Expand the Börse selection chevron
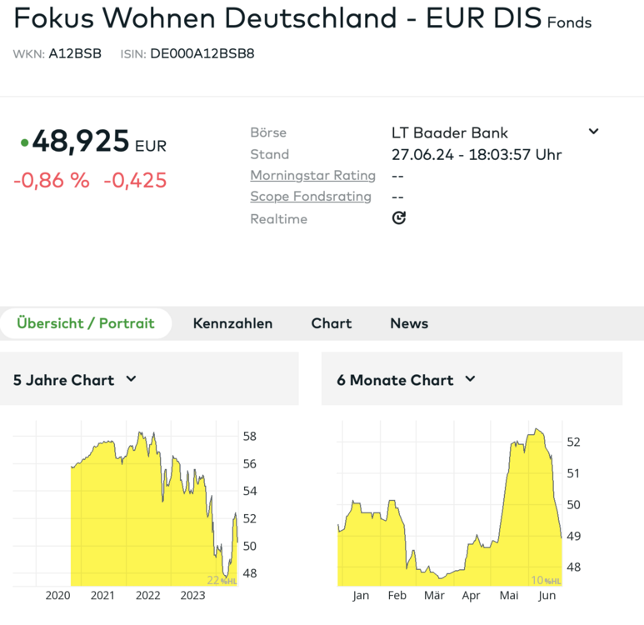Screen dimensions: 644x625 click(x=593, y=132)
